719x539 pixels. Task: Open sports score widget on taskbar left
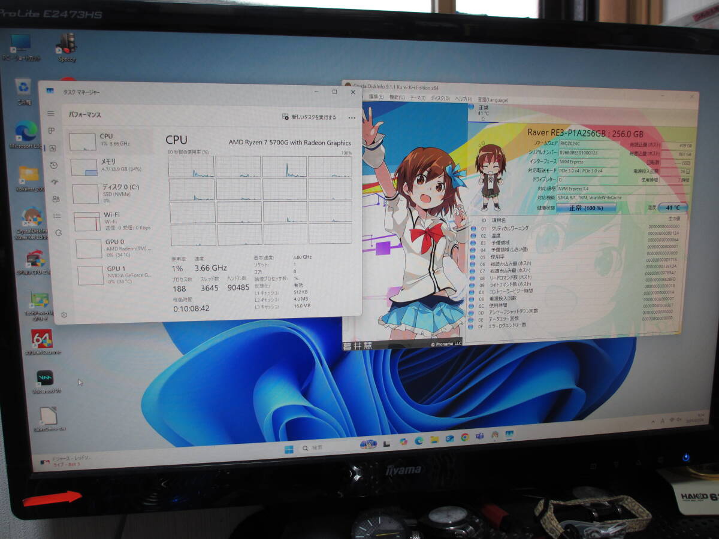coord(66,461)
